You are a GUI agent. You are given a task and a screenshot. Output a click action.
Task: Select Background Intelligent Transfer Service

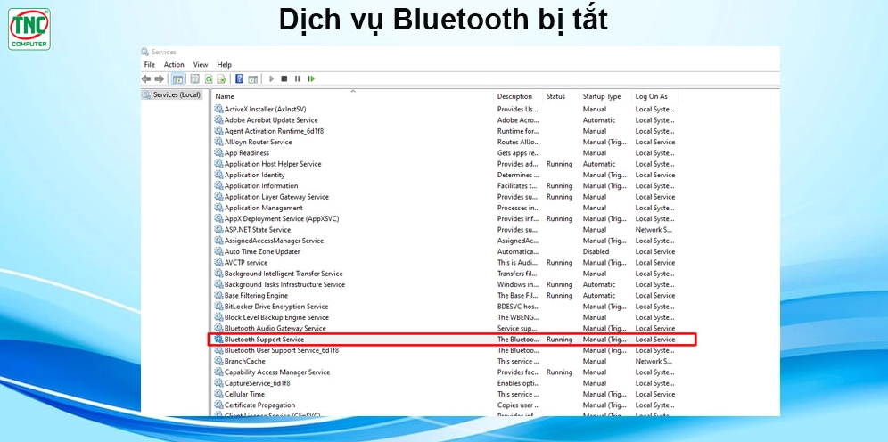coord(284,274)
